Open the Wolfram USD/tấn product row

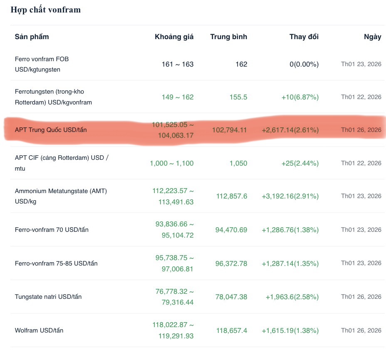(x=39, y=330)
